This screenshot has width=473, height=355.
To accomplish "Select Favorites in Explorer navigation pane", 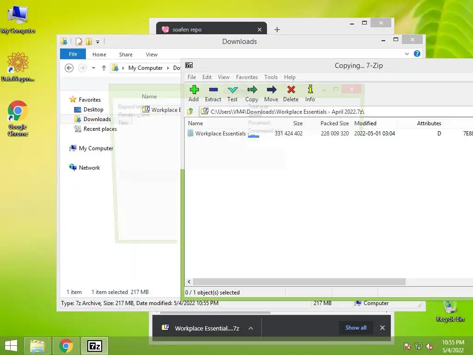I will pos(90,100).
